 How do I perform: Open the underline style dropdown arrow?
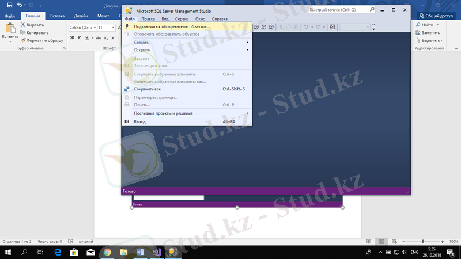pyautogui.click(x=92, y=37)
